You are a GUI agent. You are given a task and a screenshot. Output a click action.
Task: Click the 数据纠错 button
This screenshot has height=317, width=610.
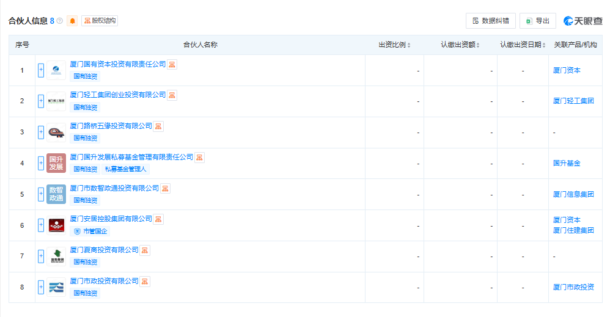point(491,21)
